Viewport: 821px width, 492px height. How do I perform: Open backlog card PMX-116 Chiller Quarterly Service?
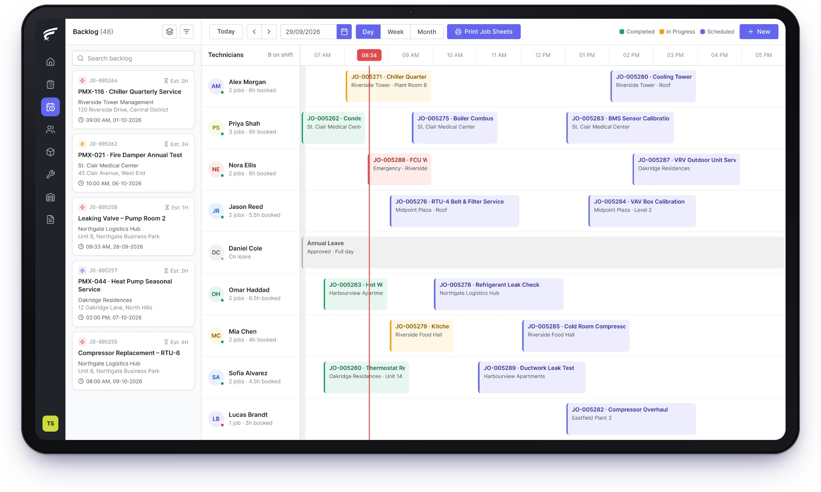[133, 100]
